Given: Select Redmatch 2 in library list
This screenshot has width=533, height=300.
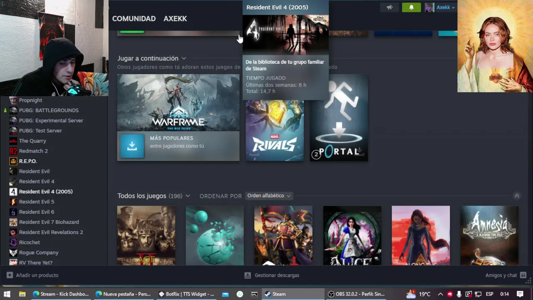Looking at the screenshot, I should (33, 151).
